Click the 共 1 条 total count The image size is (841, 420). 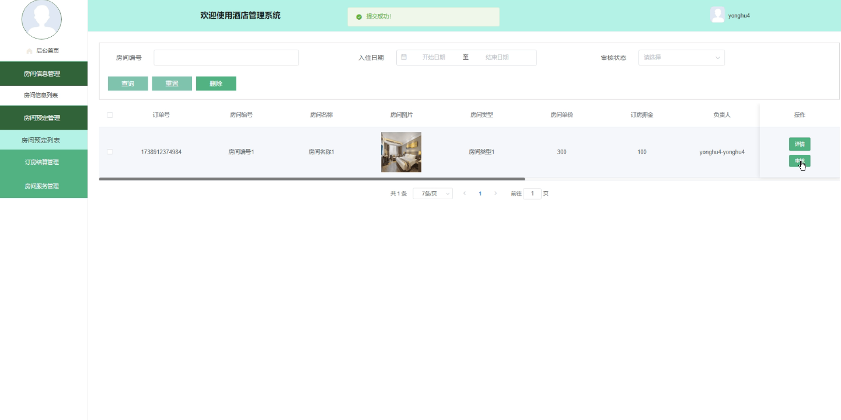click(x=399, y=193)
